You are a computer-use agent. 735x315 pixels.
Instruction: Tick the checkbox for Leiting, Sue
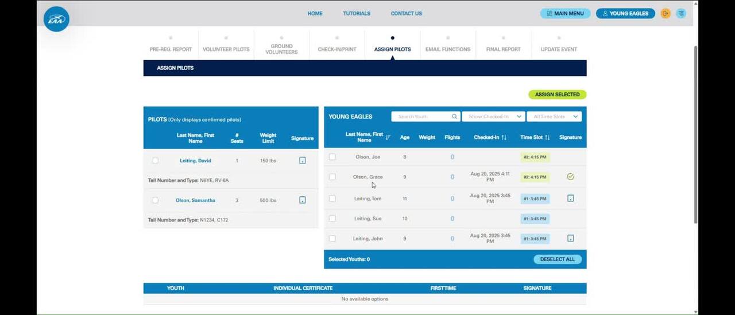pos(332,219)
